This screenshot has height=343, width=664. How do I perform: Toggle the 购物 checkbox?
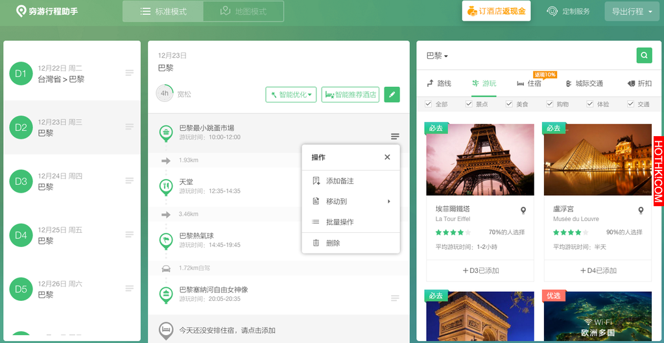(550, 104)
